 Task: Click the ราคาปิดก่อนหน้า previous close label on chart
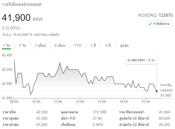point(165,87)
